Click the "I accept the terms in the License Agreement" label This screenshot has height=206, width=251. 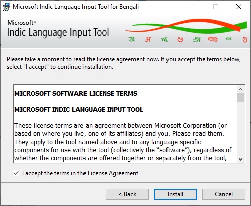[x=80, y=173]
